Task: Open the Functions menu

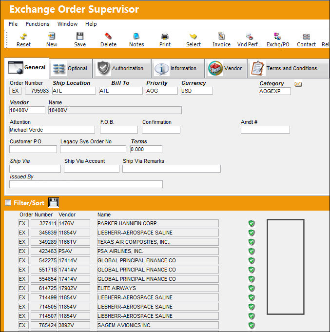Action: click(x=38, y=24)
